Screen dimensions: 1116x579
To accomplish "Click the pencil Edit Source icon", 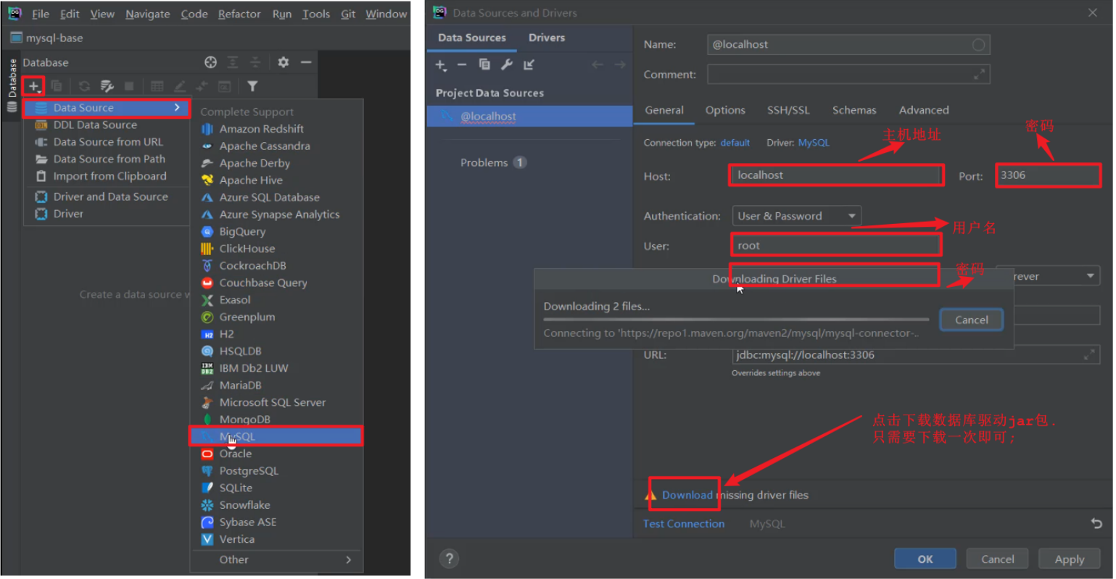I will coord(180,86).
